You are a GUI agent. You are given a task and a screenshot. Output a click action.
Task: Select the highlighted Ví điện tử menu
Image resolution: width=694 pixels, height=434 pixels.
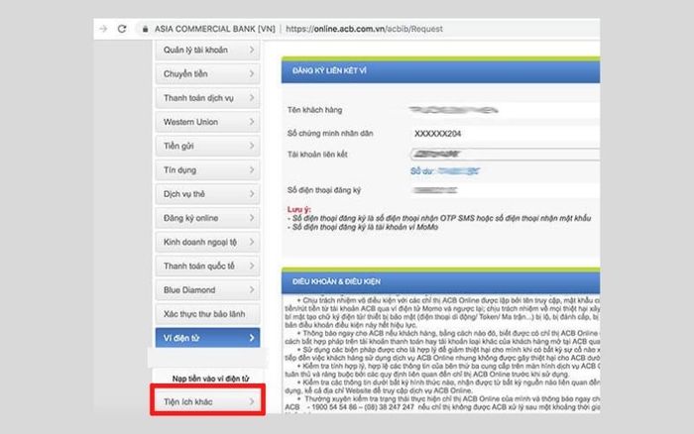pos(207,338)
